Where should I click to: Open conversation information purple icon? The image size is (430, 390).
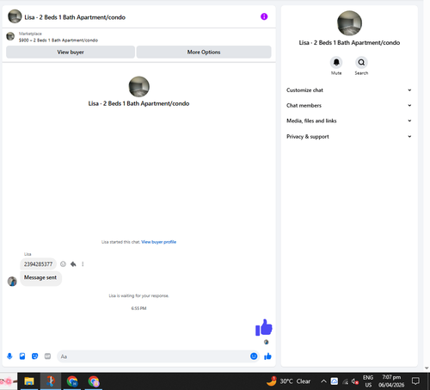264,16
